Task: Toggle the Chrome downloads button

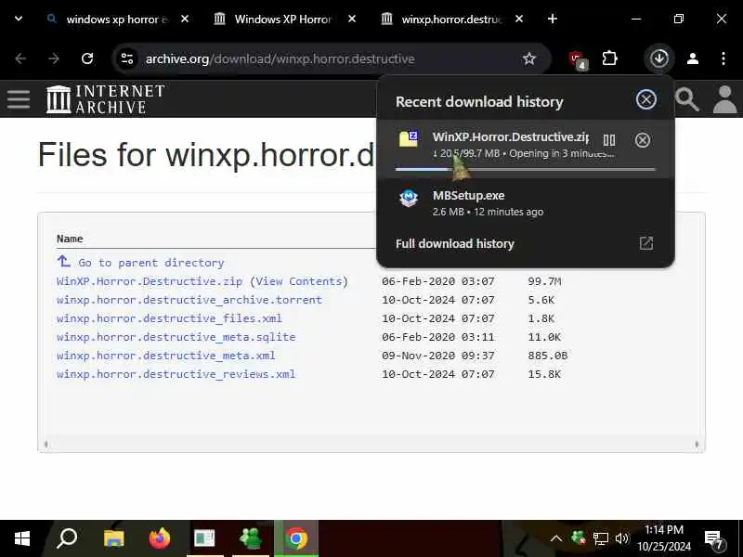Action: (659, 58)
